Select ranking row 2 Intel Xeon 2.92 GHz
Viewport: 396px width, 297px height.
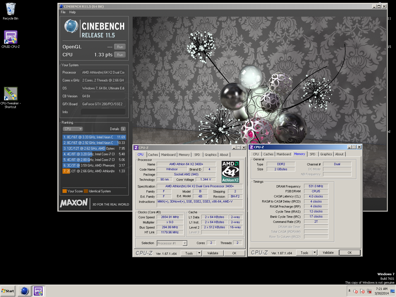(x=94, y=143)
